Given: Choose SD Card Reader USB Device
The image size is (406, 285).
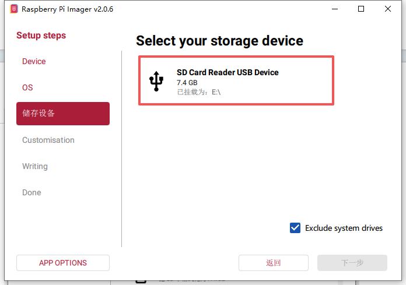Looking at the screenshot, I should pos(236,80).
